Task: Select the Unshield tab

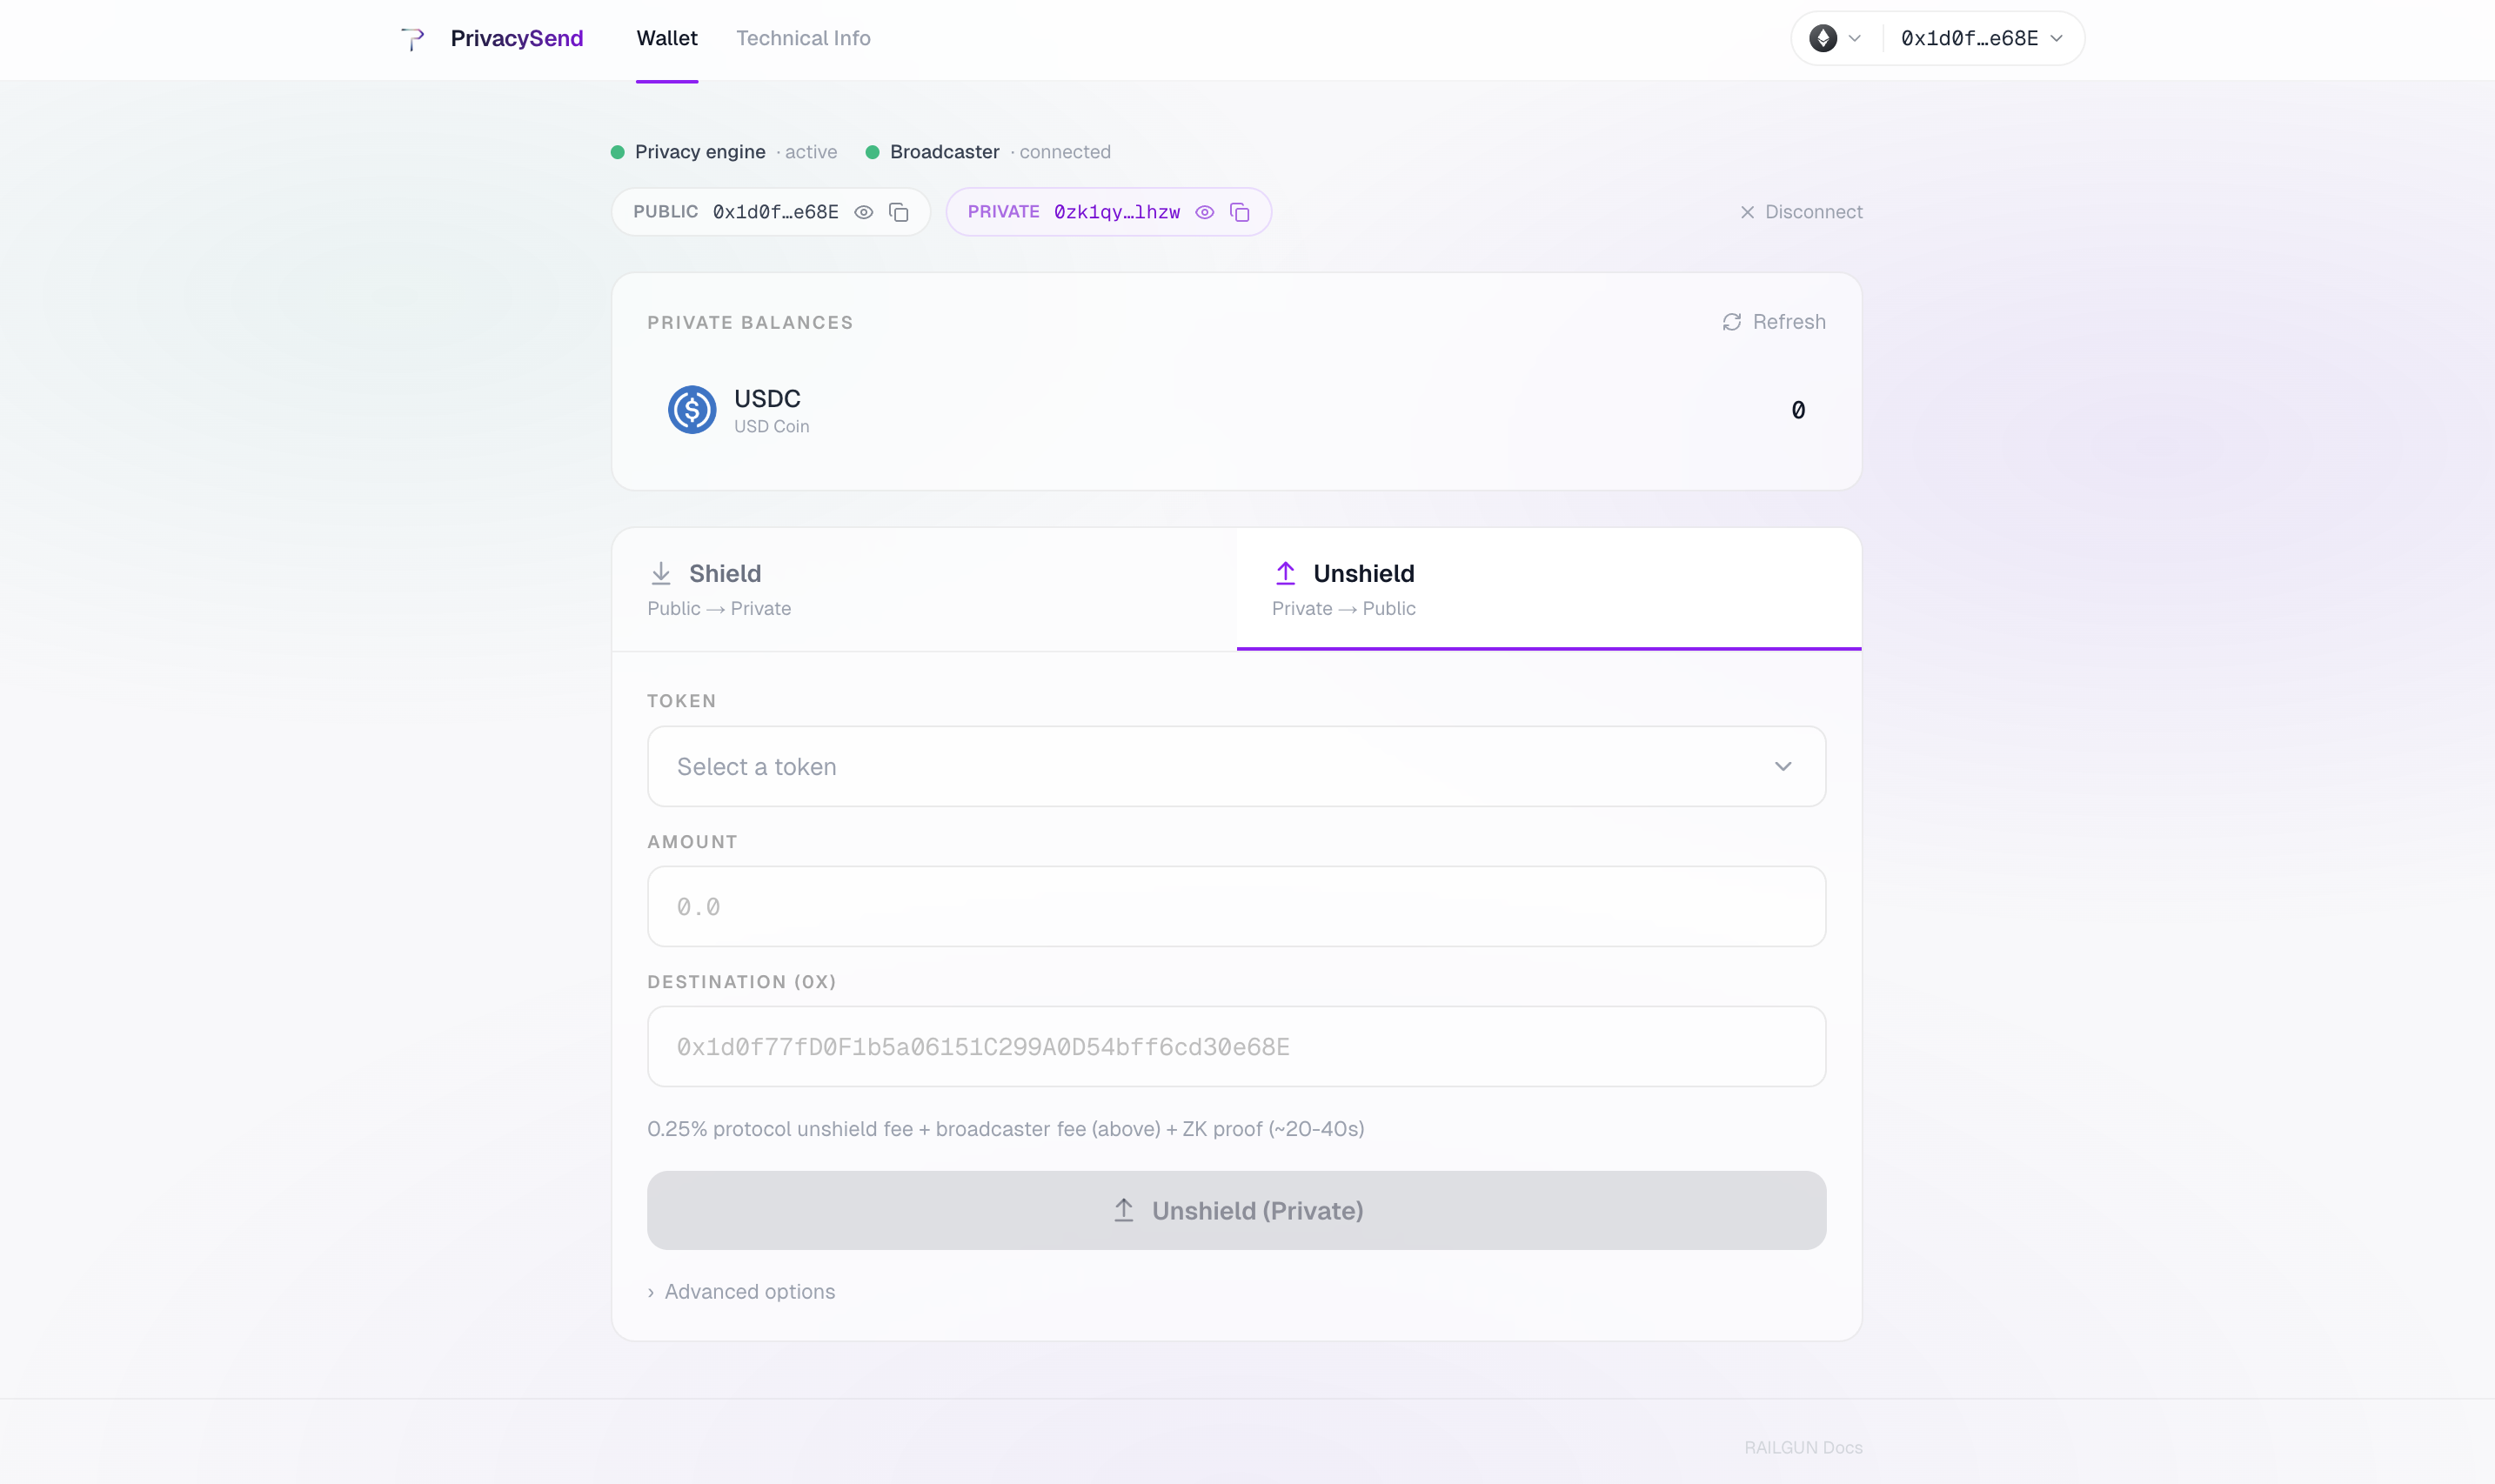Action: (1549, 589)
